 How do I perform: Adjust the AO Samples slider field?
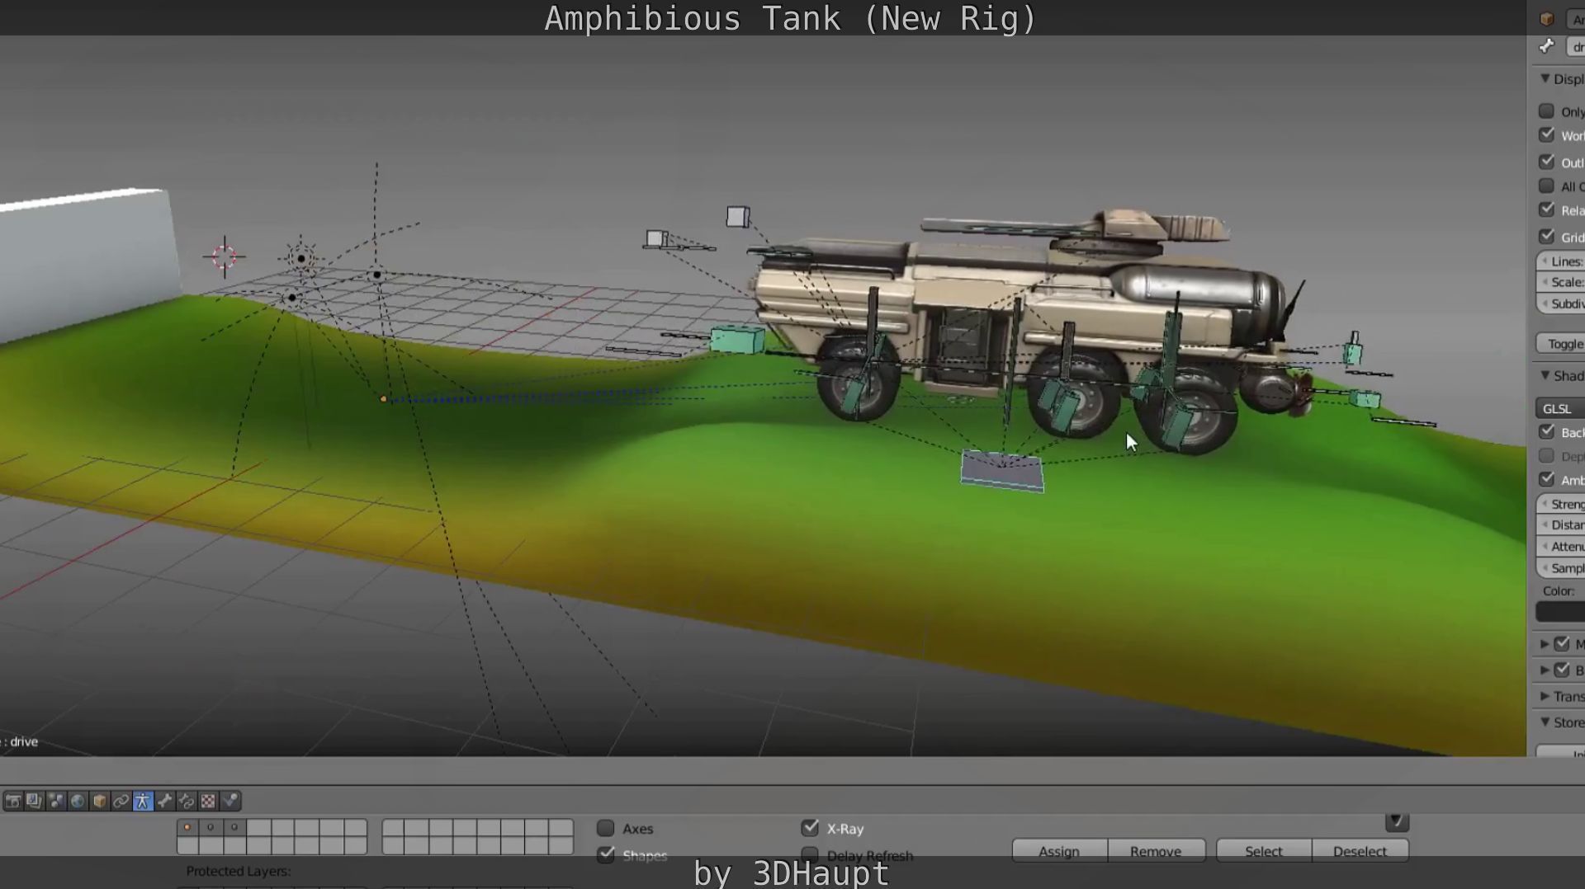(x=1560, y=567)
